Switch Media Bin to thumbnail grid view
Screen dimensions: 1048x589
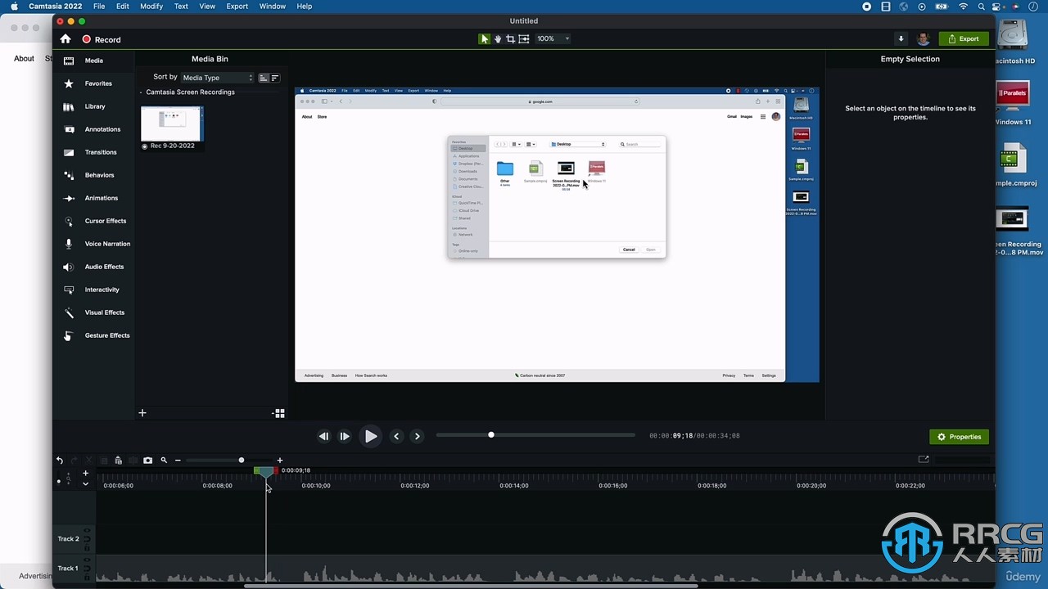[x=278, y=413]
